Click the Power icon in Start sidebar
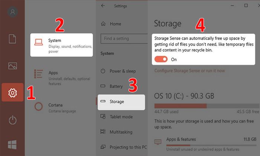The width and height of the screenshot is (260, 156). click(13, 120)
